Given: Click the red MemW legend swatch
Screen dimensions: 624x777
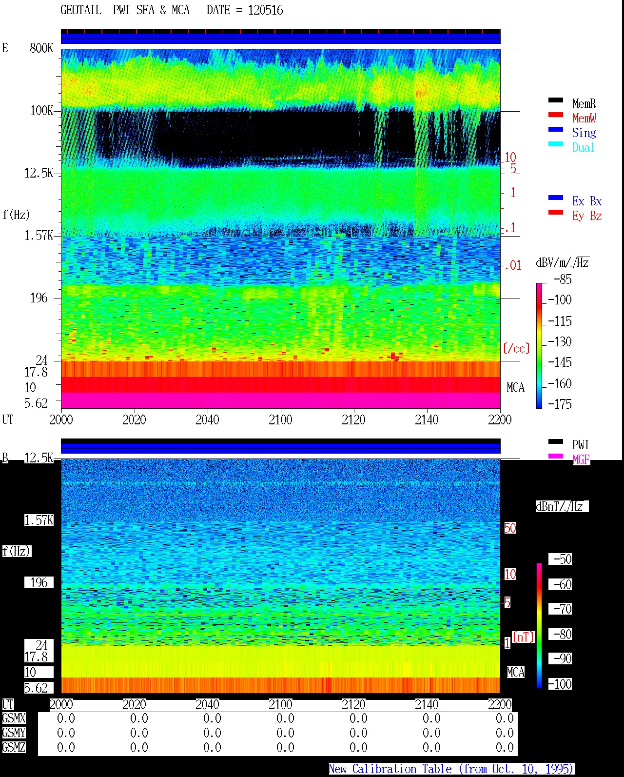Looking at the screenshot, I should click(x=556, y=115).
